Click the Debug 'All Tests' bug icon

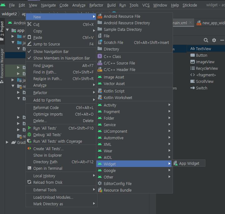pyautogui.click(x=29, y=134)
